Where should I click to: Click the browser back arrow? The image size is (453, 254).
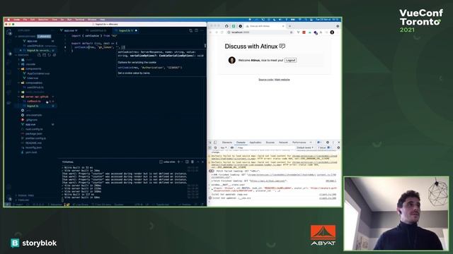211,32
